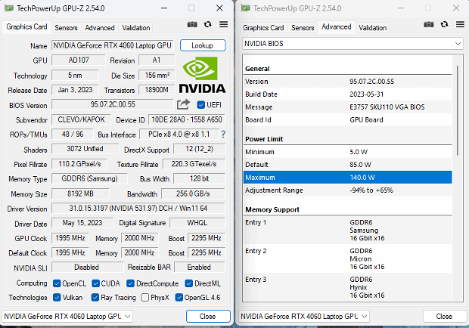Screen dimensions: 469x328
Task: Select Advanced tab in right window
Action: point(337,27)
